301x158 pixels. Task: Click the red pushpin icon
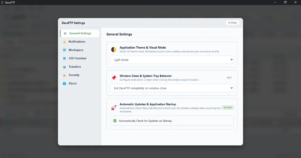click(x=114, y=78)
